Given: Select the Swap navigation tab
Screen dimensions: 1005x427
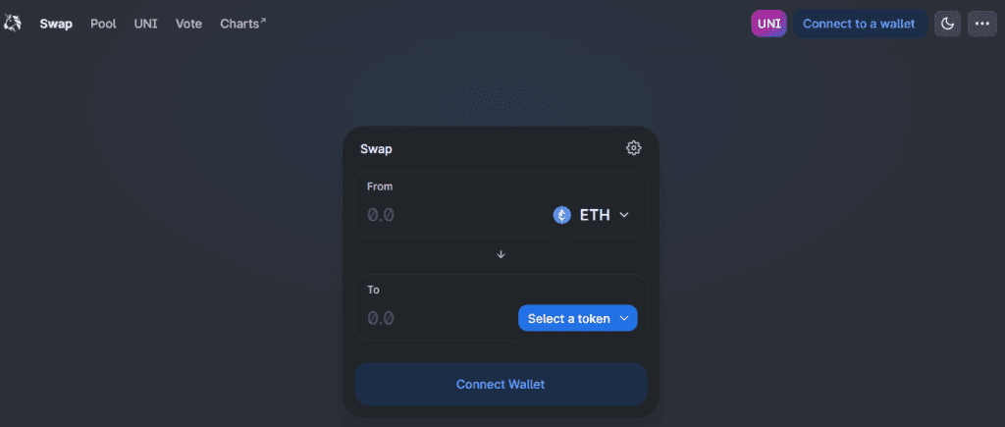Looking at the screenshot, I should (56, 24).
